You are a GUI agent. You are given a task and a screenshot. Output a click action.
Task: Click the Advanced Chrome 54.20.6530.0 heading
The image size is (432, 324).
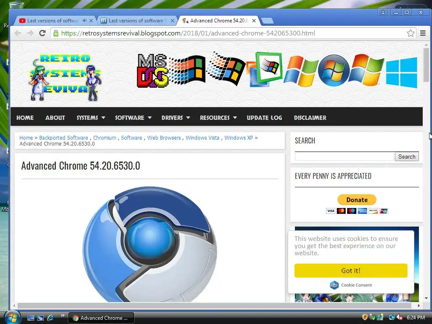tap(81, 166)
